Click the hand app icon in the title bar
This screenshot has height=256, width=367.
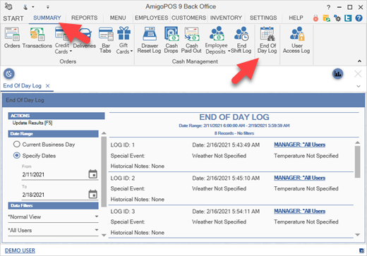[x=8, y=6]
